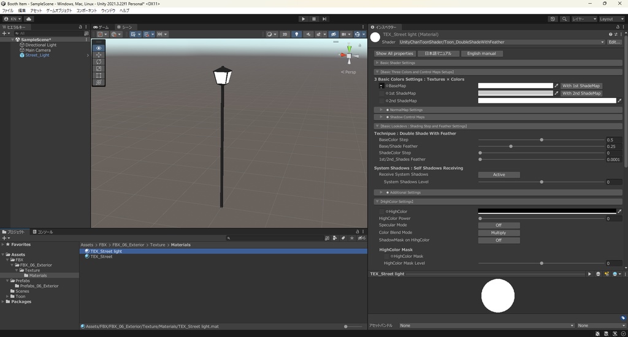628x337 pixels.
Task: Open the cloud services icon
Action: tap(29, 19)
